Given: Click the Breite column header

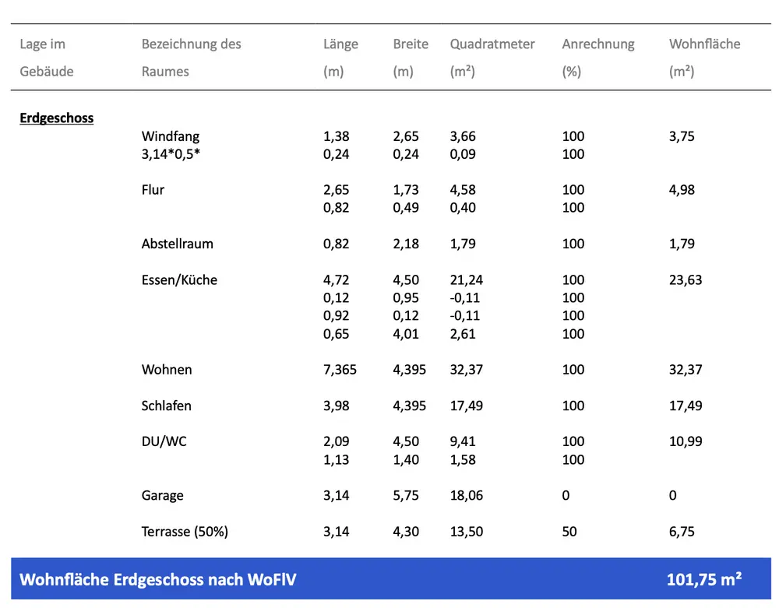Looking at the screenshot, I should click(x=411, y=44).
